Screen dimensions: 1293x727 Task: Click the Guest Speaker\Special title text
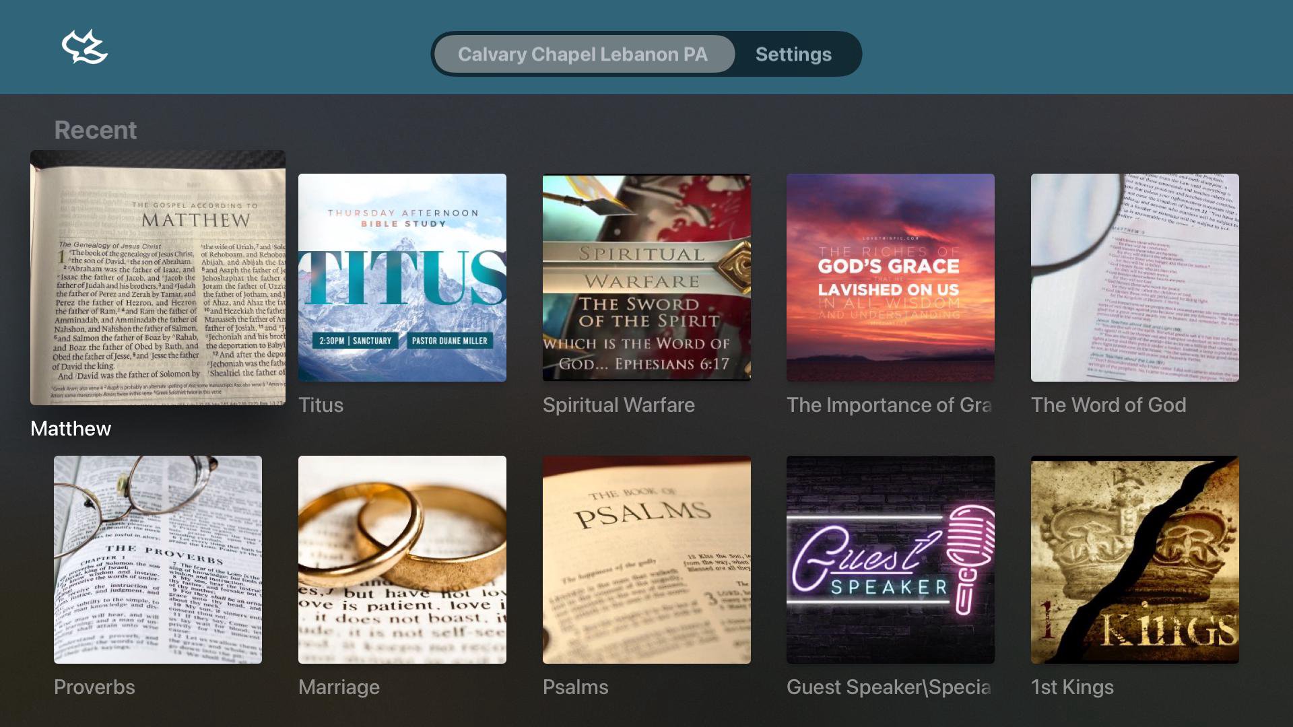pos(889,687)
